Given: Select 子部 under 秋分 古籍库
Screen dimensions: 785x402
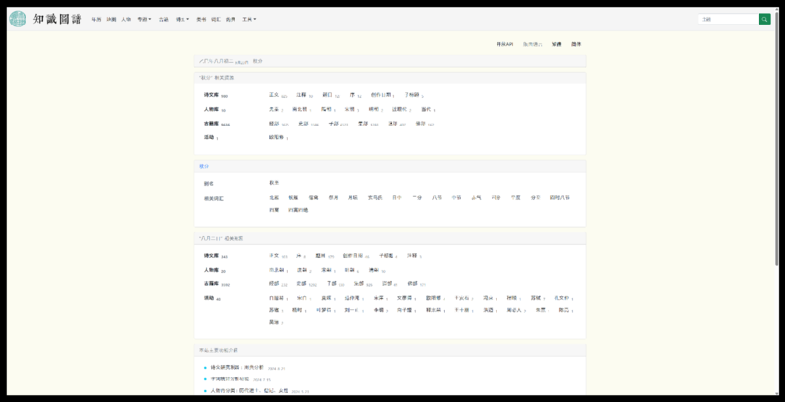Looking at the screenshot, I should [334, 124].
